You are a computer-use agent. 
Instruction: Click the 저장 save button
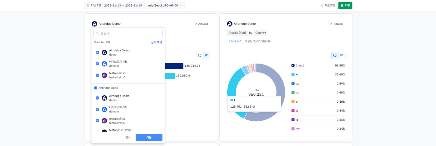[x=345, y=5]
